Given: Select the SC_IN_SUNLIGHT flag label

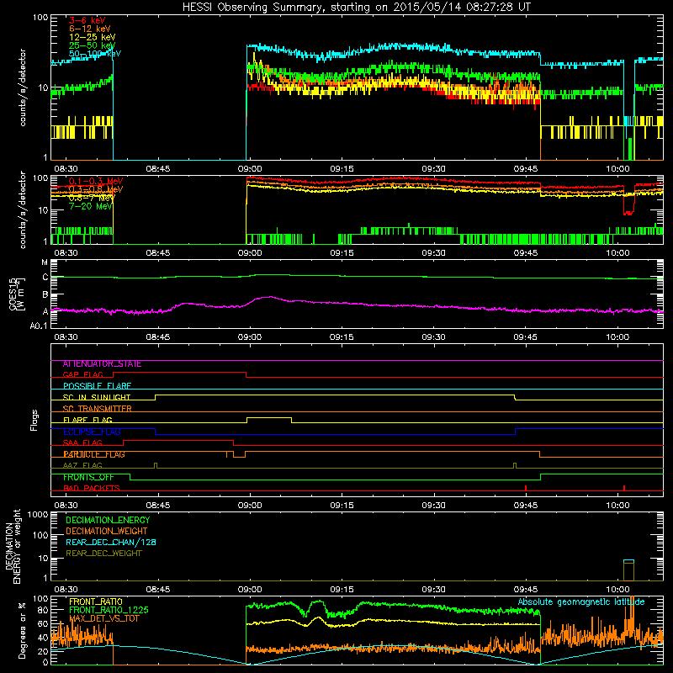Looking at the screenshot, I should (x=97, y=397).
